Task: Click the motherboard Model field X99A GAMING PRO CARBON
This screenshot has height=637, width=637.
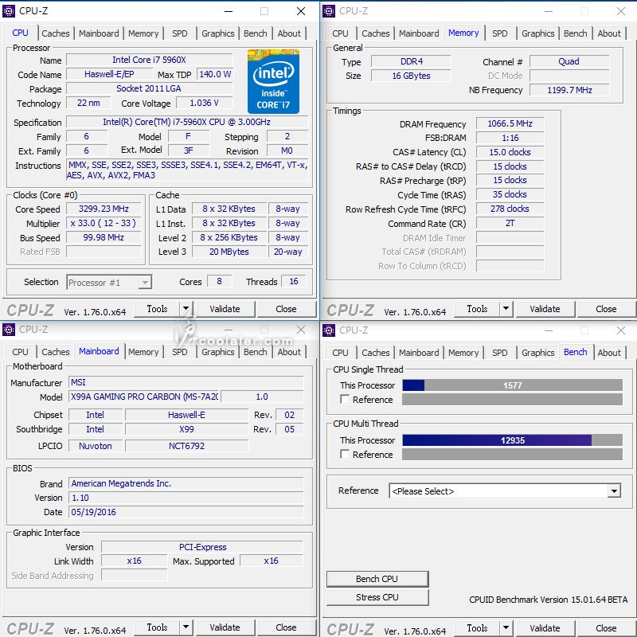Action: [x=144, y=397]
